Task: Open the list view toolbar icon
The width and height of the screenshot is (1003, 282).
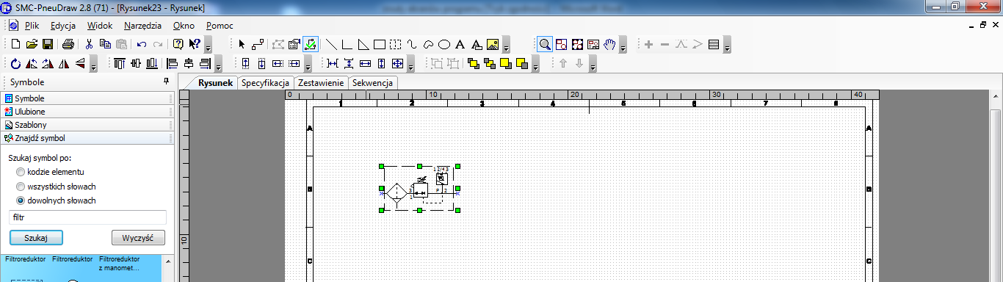Action: [713, 44]
